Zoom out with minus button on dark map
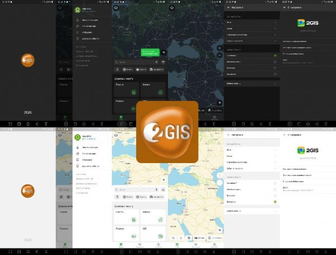Viewport: 336px width, 255px height. coord(220,55)
